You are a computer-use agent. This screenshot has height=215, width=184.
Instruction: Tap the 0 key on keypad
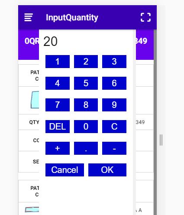[86, 127]
